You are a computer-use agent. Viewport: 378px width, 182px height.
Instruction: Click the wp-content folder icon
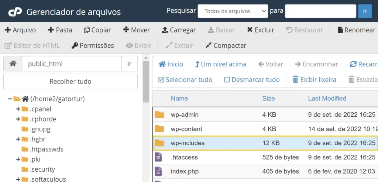159,129
